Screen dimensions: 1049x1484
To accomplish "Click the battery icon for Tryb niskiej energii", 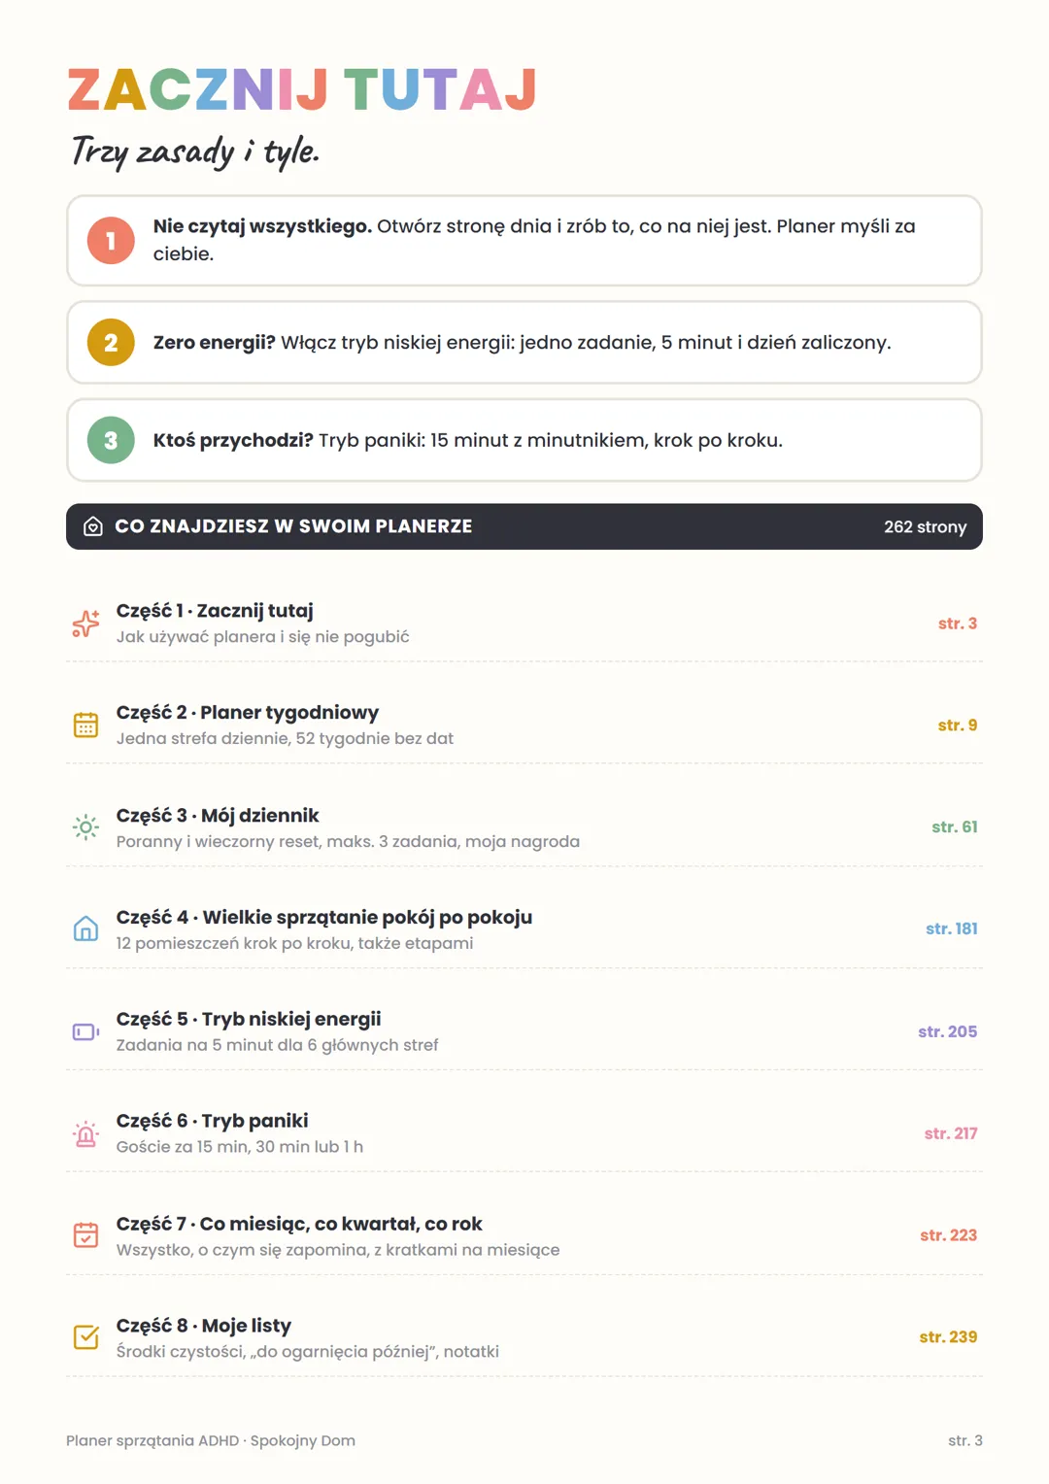I will [85, 1031].
